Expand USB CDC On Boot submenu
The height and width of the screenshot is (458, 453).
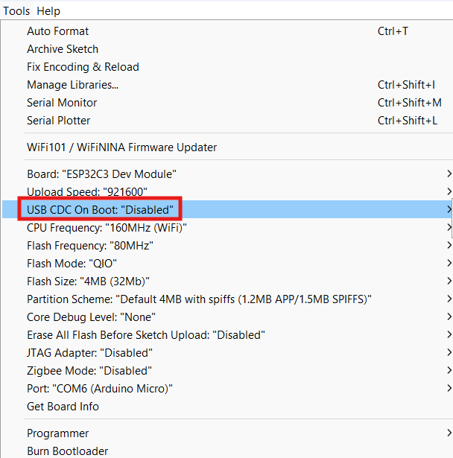coord(100,210)
